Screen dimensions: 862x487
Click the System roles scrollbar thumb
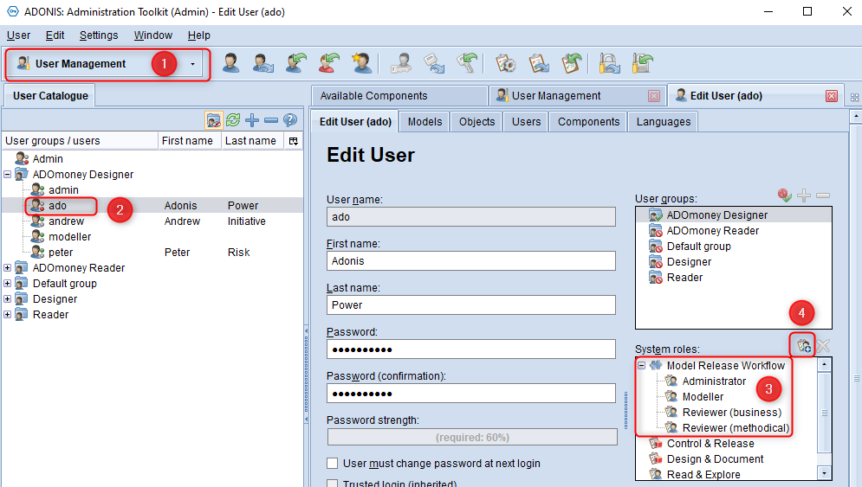(x=824, y=413)
